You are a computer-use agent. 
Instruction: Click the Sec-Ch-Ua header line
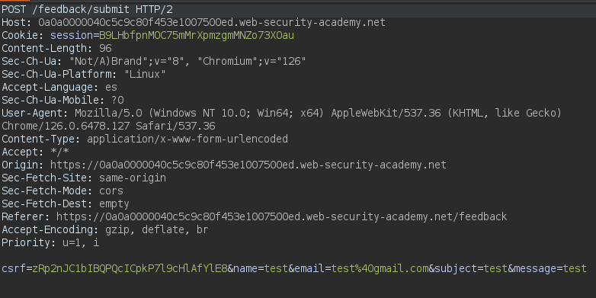coord(154,62)
